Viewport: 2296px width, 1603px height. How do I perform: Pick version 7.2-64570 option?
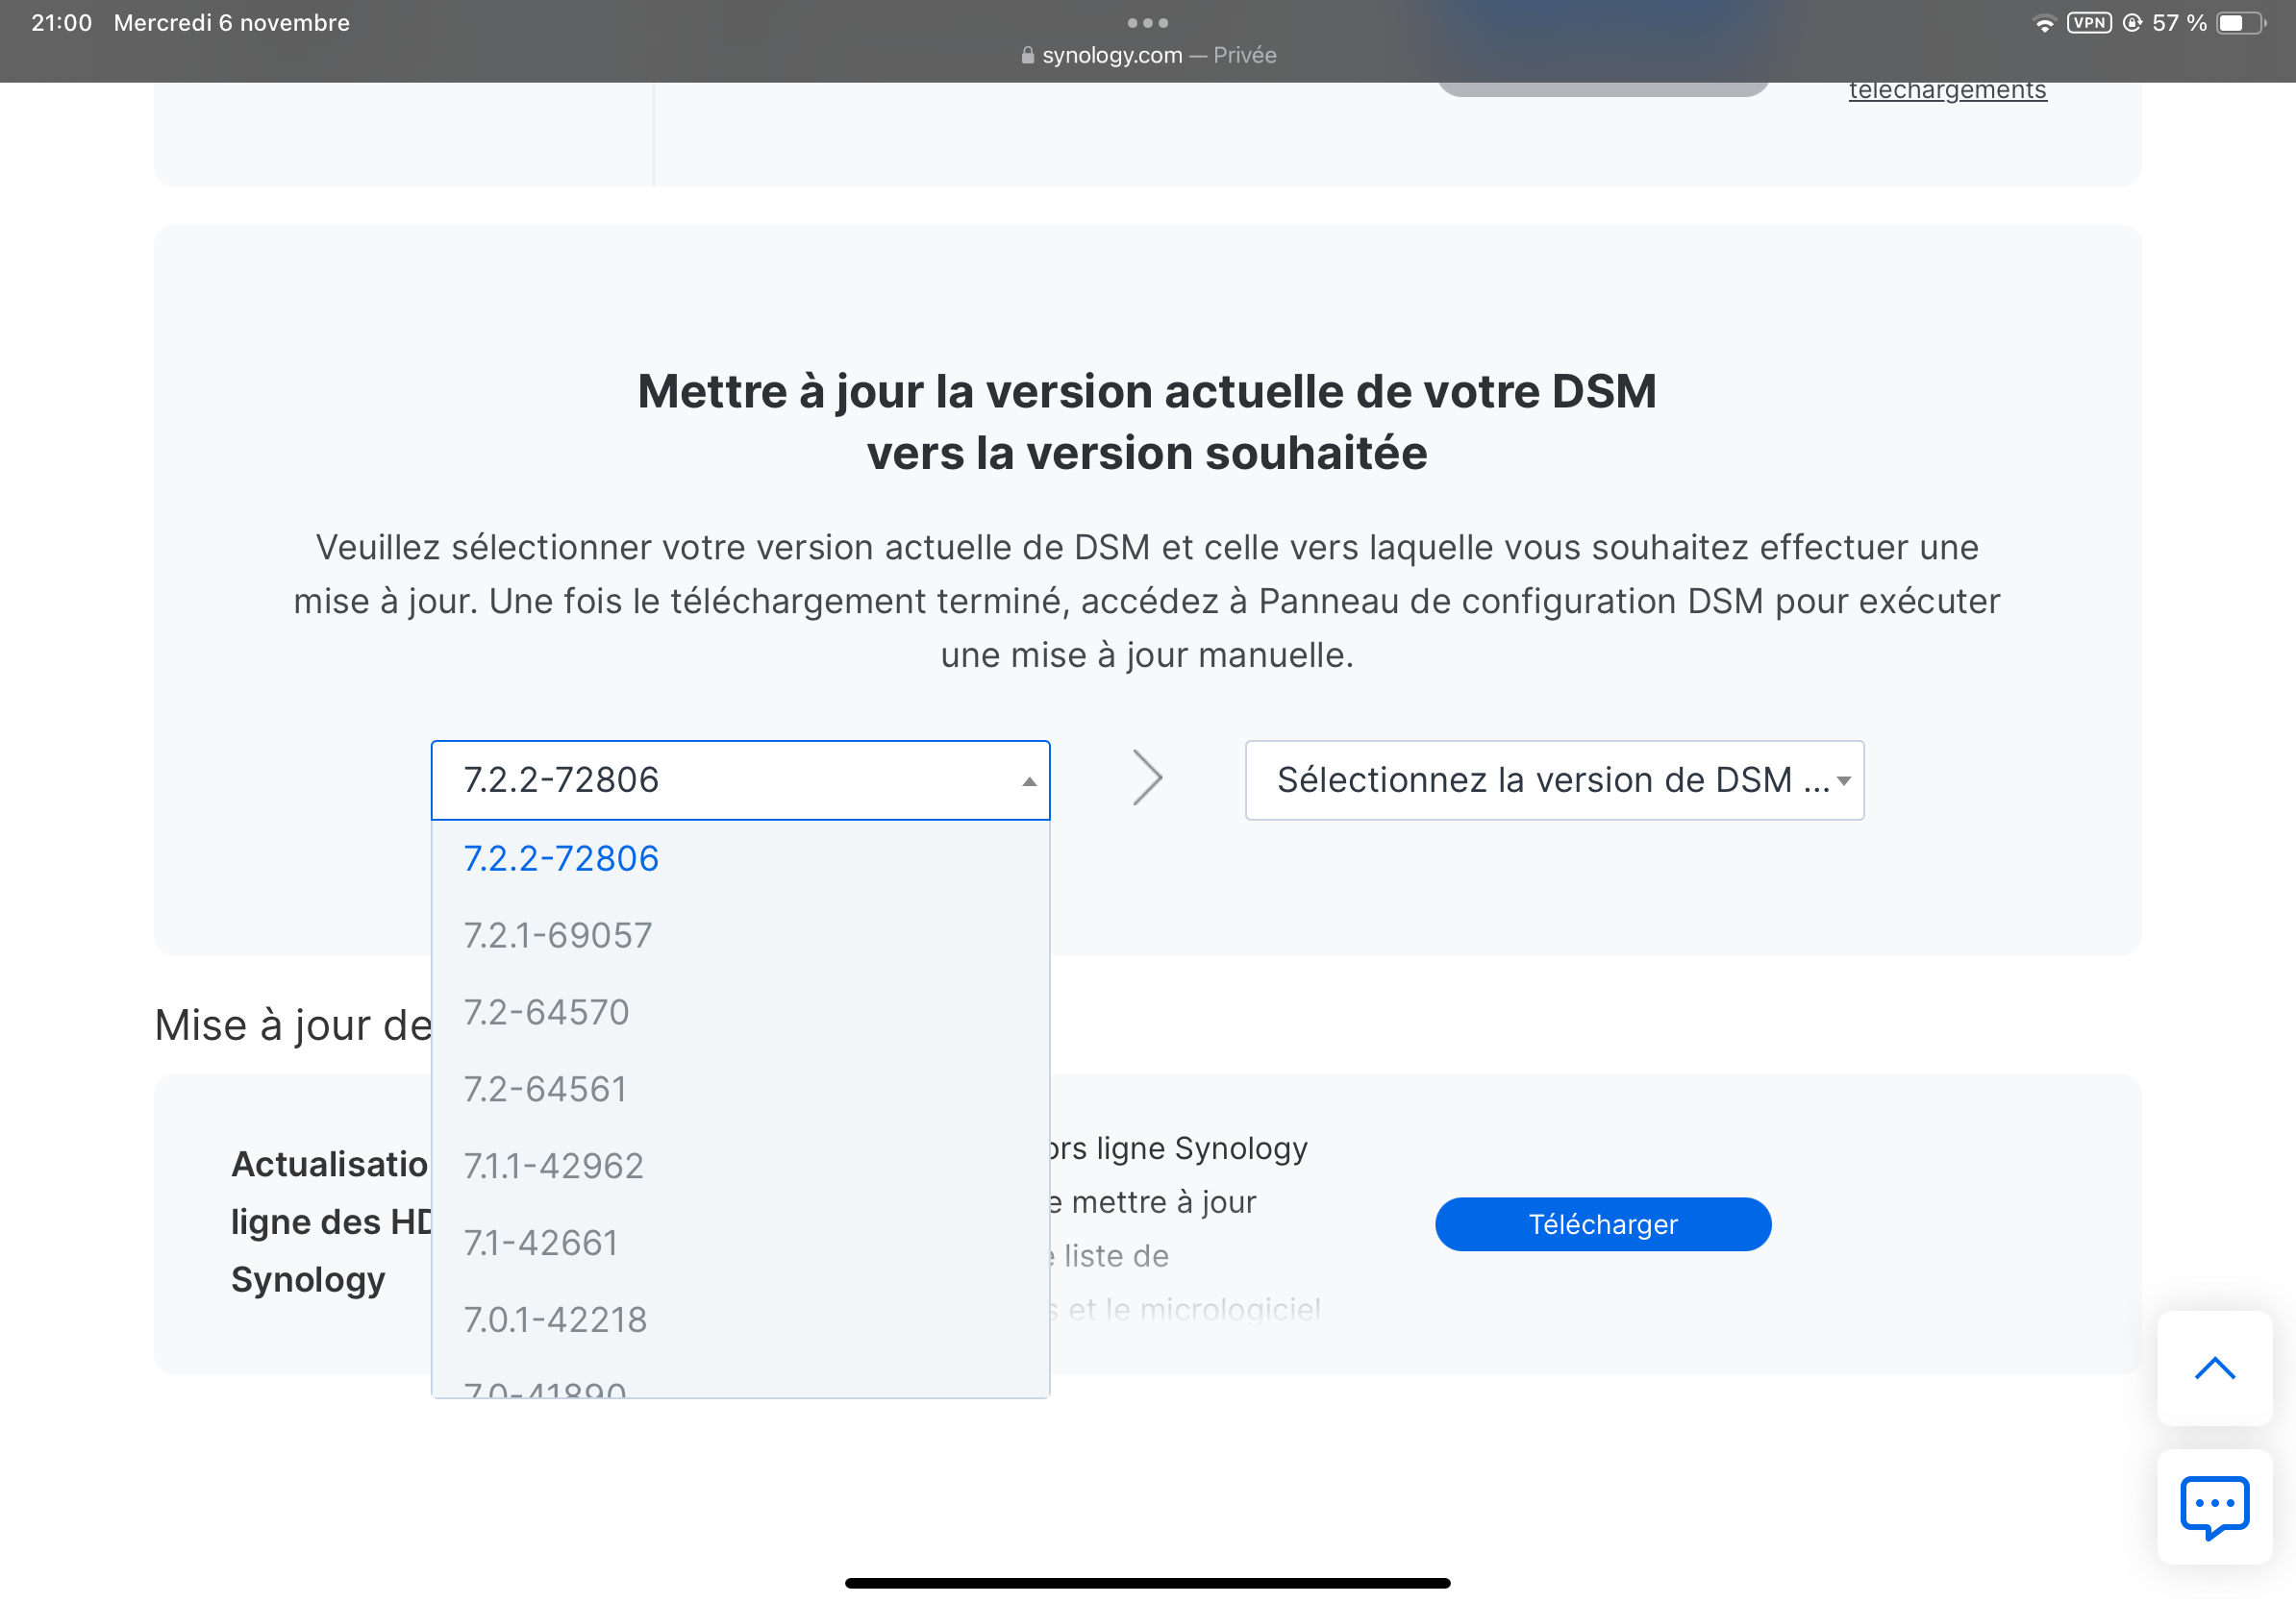pos(546,1012)
